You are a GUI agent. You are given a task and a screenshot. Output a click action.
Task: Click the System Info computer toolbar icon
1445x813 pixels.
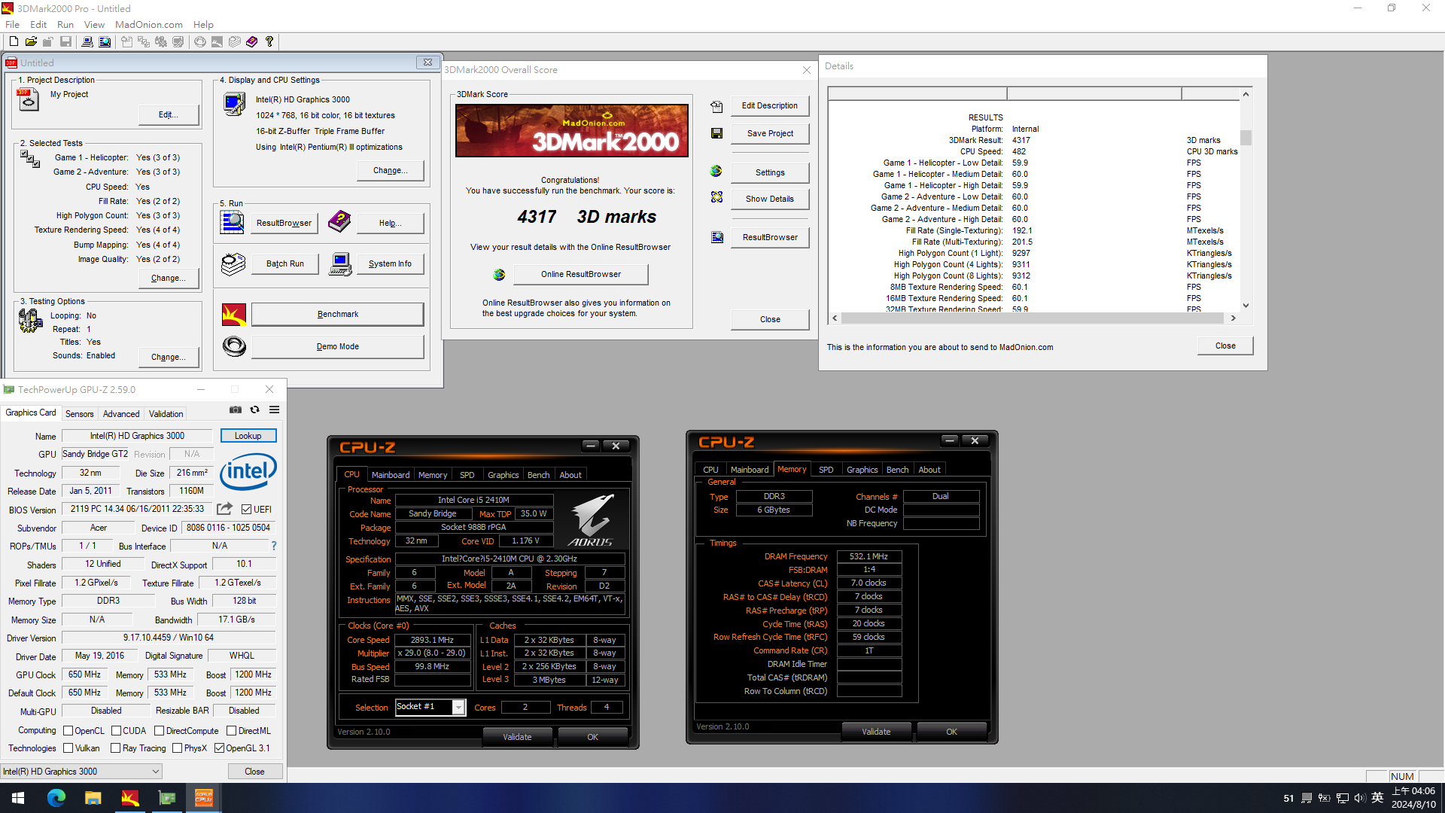(x=87, y=41)
